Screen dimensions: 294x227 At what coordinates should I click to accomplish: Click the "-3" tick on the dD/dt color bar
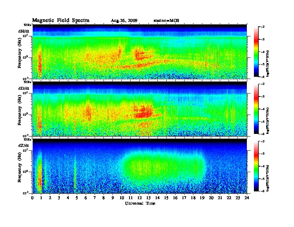click(x=263, y=96)
